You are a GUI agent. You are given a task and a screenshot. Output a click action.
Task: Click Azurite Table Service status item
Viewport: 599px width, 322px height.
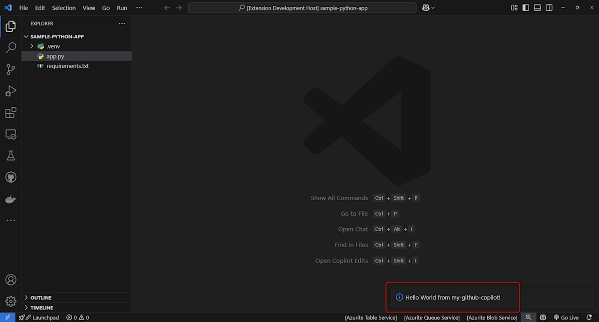point(371,318)
